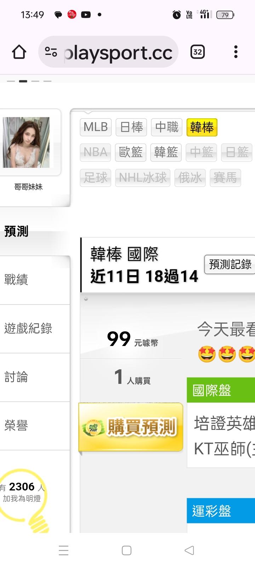Open 遊戲紀錄 in the side menu
Image resolution: width=255 pixels, height=568 pixels.
(35, 329)
